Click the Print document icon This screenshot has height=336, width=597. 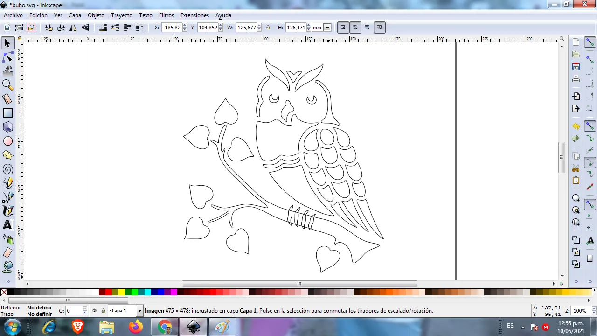coord(576,78)
